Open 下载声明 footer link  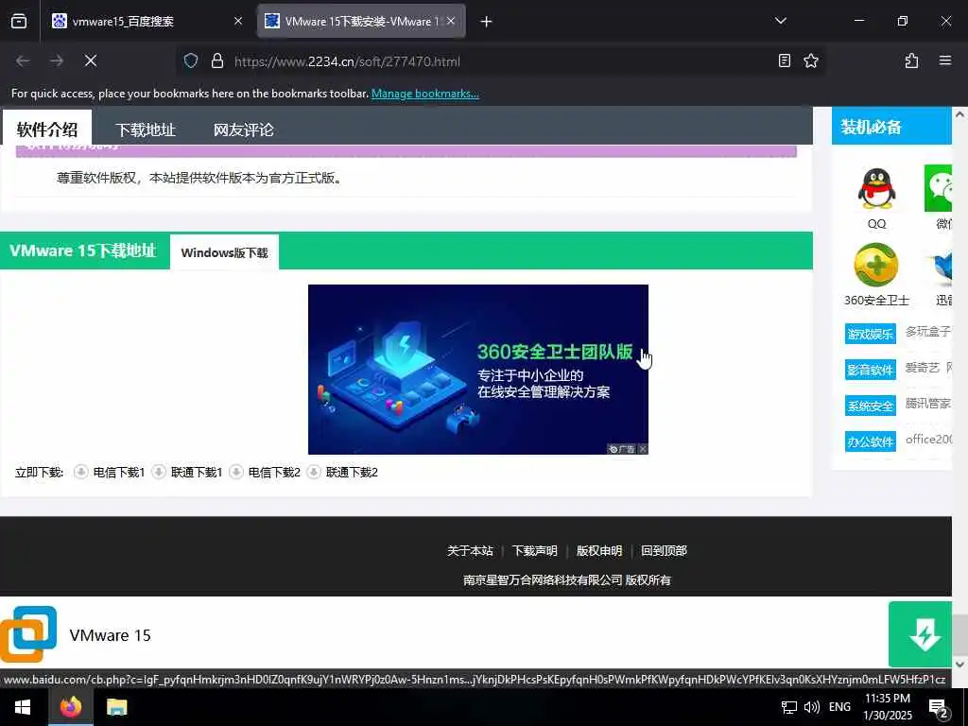[535, 551]
